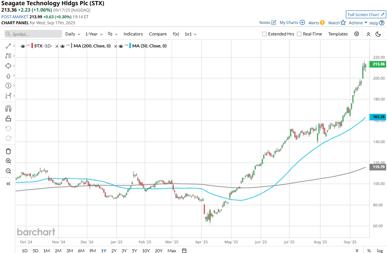Open the calendar date range picker
Viewport: 387px width, 253px height.
(x=184, y=250)
